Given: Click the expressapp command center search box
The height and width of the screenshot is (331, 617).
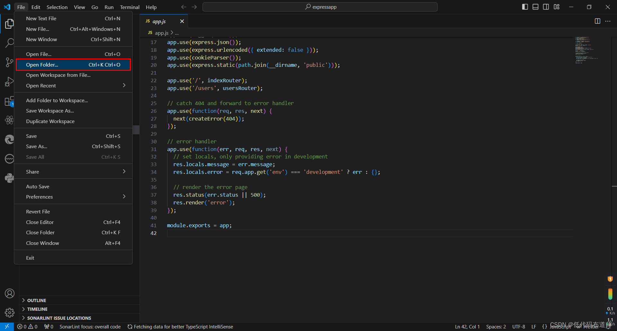Looking at the screenshot, I should click(x=320, y=7).
